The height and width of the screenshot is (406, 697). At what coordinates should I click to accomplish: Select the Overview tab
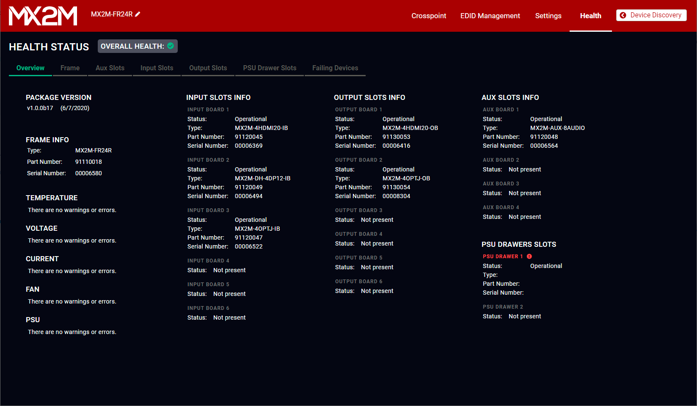pyautogui.click(x=30, y=68)
